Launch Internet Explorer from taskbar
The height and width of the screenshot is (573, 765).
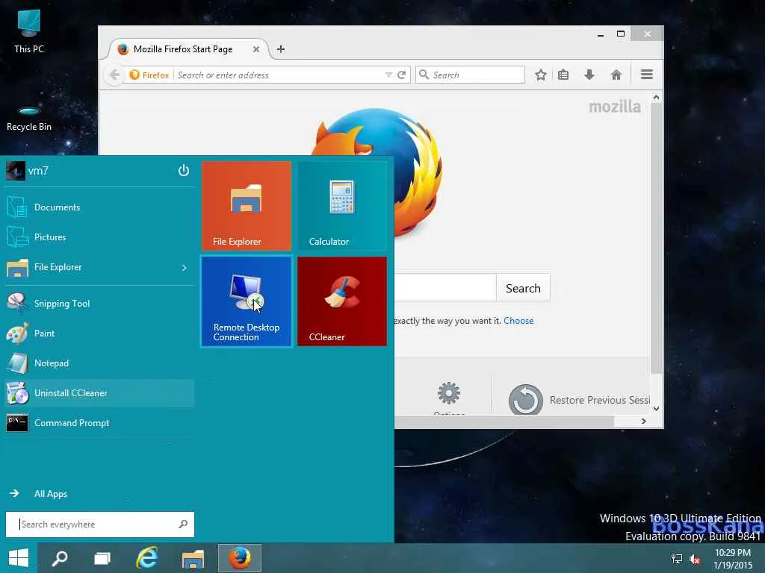(147, 558)
